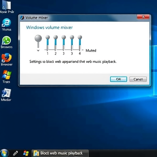
Task: Click the Cancel button in the dialog
Action: pos(138,79)
